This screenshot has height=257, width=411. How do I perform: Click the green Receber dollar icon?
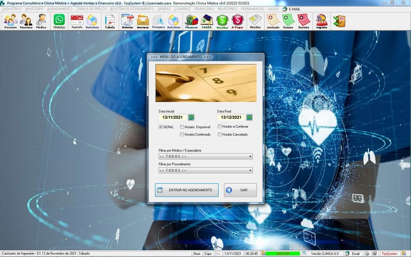(222, 21)
